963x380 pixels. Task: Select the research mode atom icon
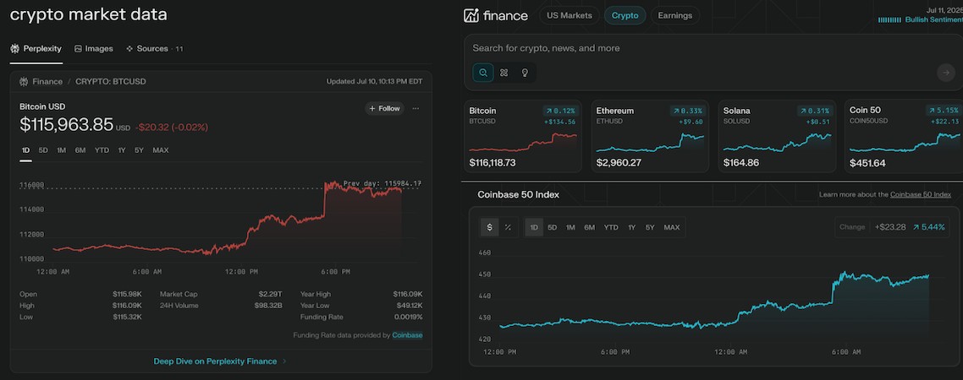tap(504, 73)
